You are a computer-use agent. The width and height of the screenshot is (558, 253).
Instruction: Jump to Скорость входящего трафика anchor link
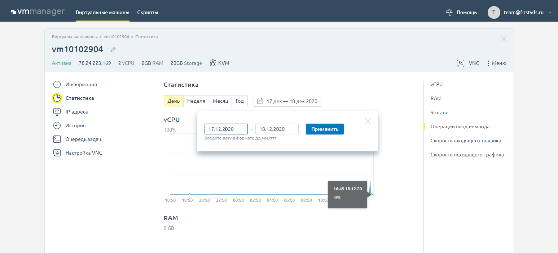(x=466, y=141)
